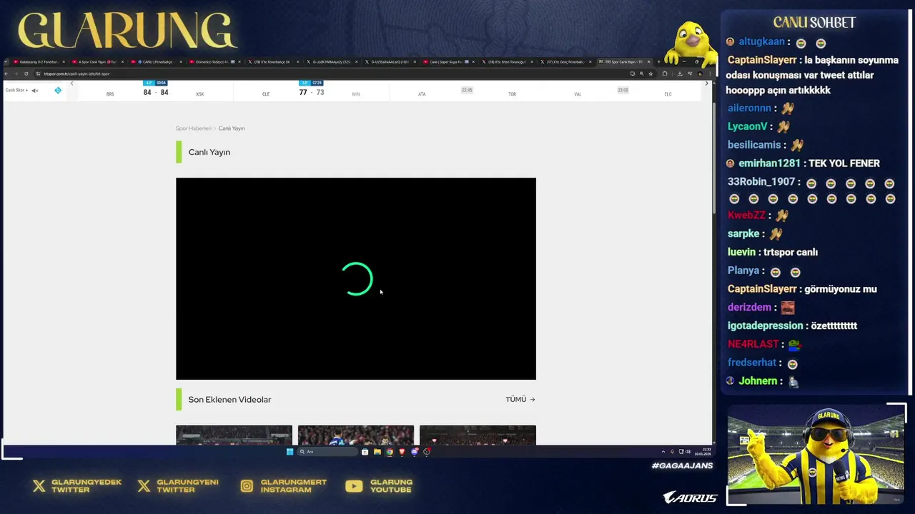Go back with the browser back arrow

6,74
